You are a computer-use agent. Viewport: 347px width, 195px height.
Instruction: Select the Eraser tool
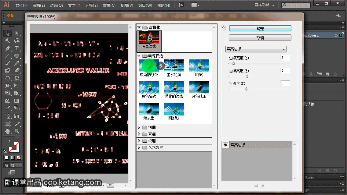[x=17, y=70]
